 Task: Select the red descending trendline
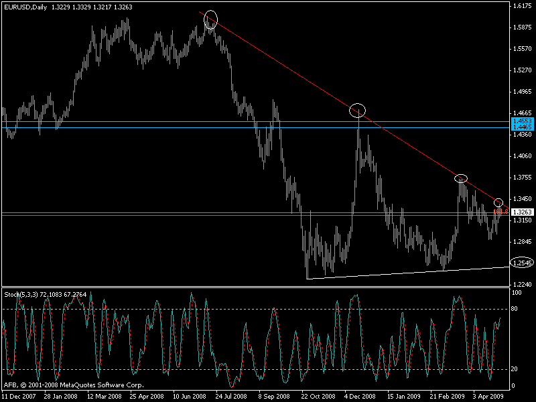[x=301, y=74]
